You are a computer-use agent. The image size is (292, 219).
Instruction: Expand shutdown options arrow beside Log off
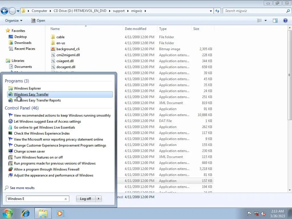pyautogui.click(x=98, y=199)
